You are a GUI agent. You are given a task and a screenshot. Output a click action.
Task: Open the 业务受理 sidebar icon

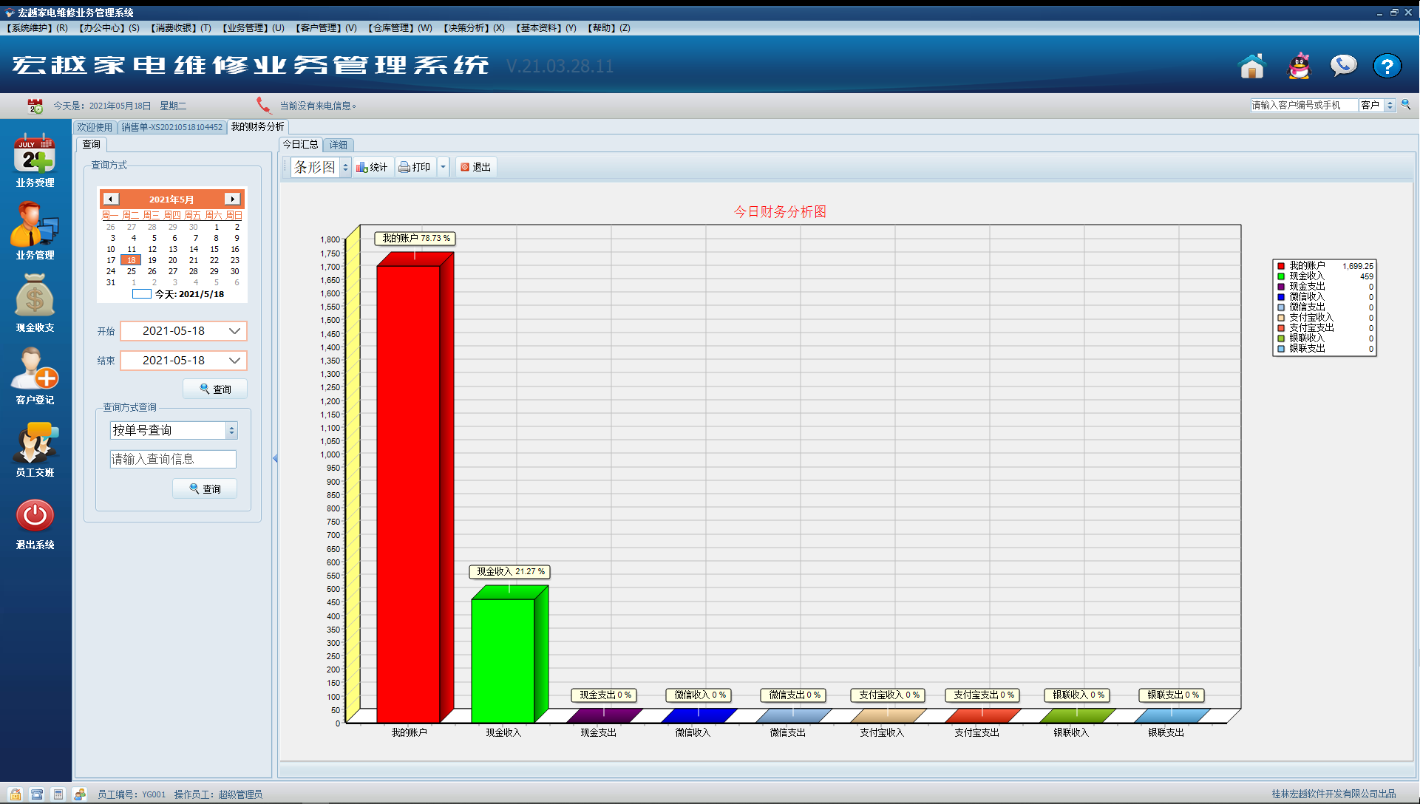click(34, 154)
